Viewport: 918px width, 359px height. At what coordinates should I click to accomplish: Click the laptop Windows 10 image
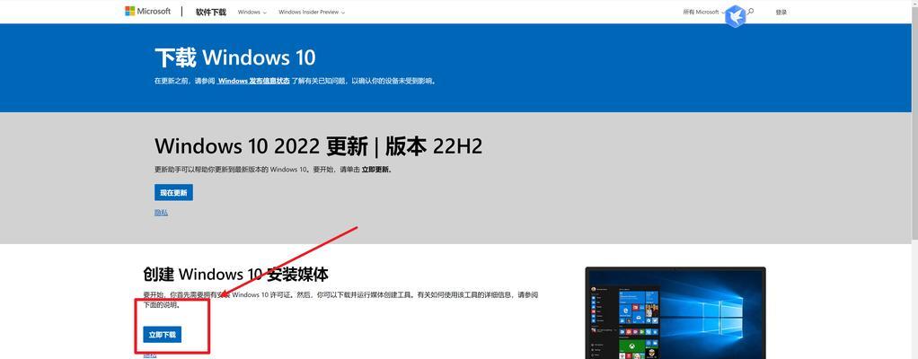[x=675, y=313]
